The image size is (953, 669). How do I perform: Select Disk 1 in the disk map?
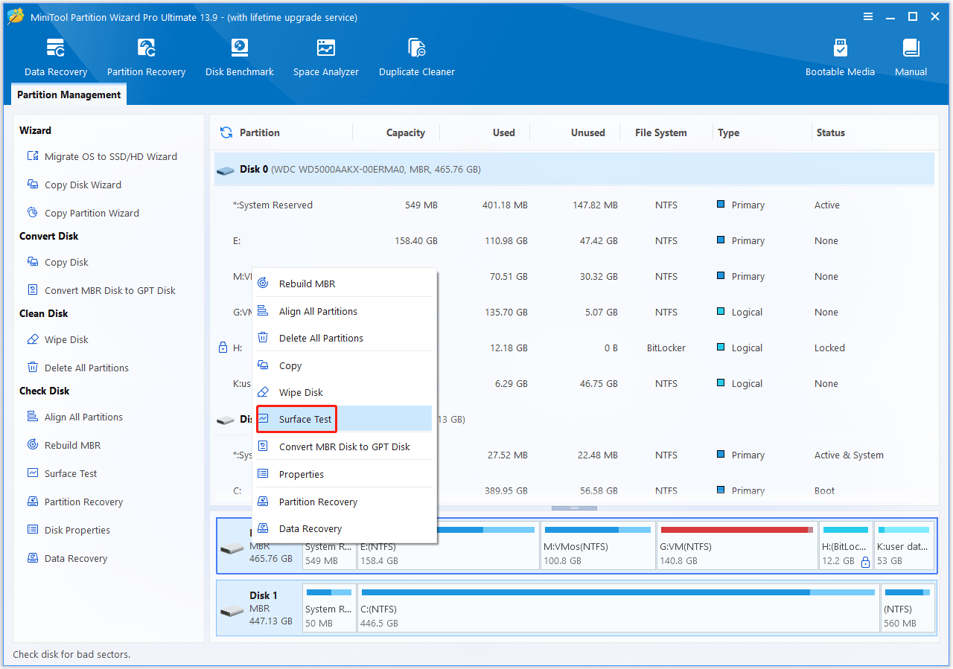click(x=259, y=608)
